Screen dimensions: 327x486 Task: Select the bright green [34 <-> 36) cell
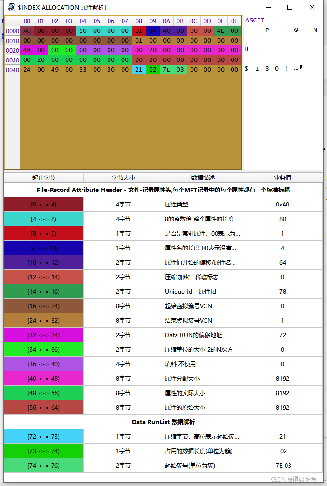[44, 349]
